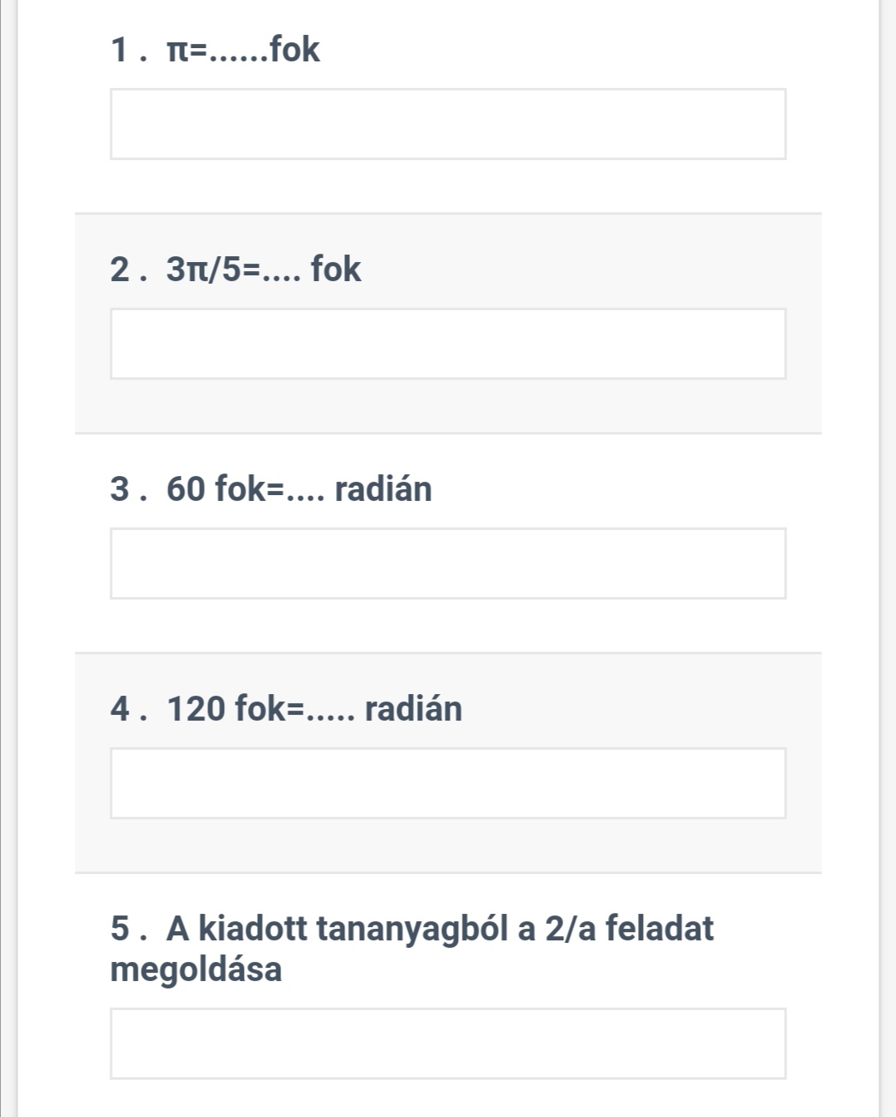Image resolution: width=896 pixels, height=1117 pixels.
Task: Click the word "fok" in question 1
Action: pyautogui.click(x=295, y=50)
